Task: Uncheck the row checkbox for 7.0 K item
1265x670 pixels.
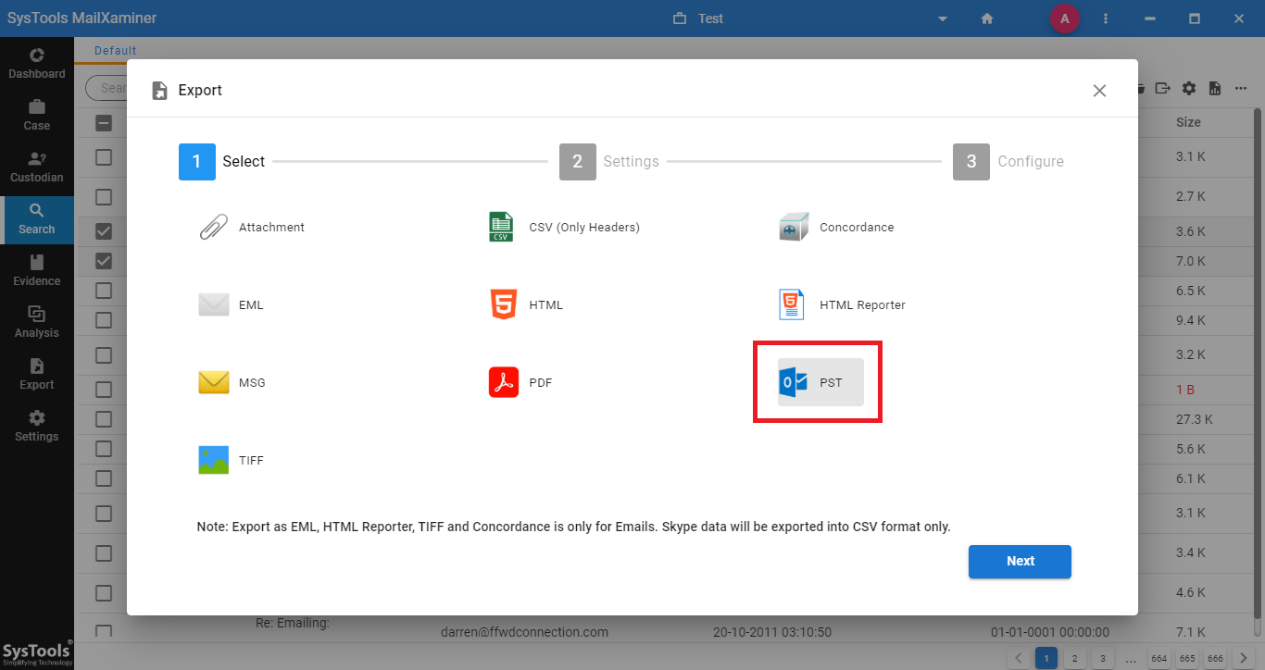Action: pyautogui.click(x=104, y=261)
